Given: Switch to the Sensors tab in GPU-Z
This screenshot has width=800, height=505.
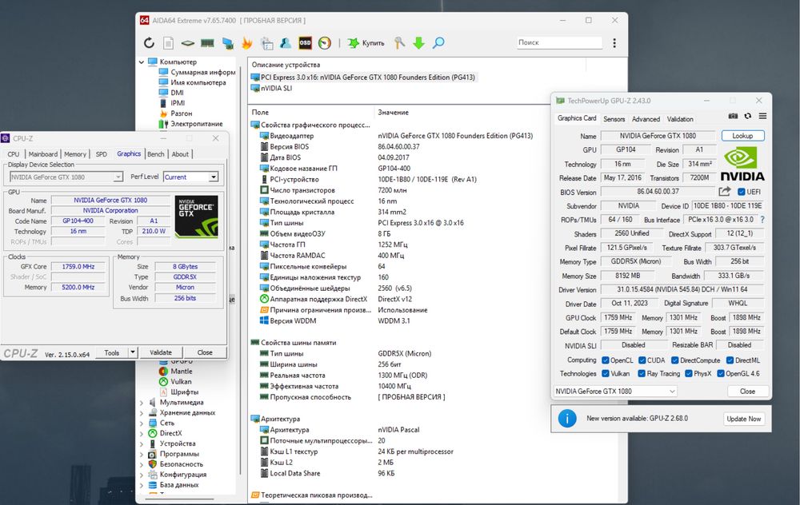Looking at the screenshot, I should click(614, 119).
